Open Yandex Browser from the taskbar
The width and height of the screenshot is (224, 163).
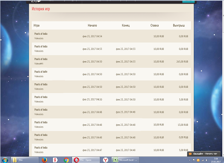(x=105, y=160)
